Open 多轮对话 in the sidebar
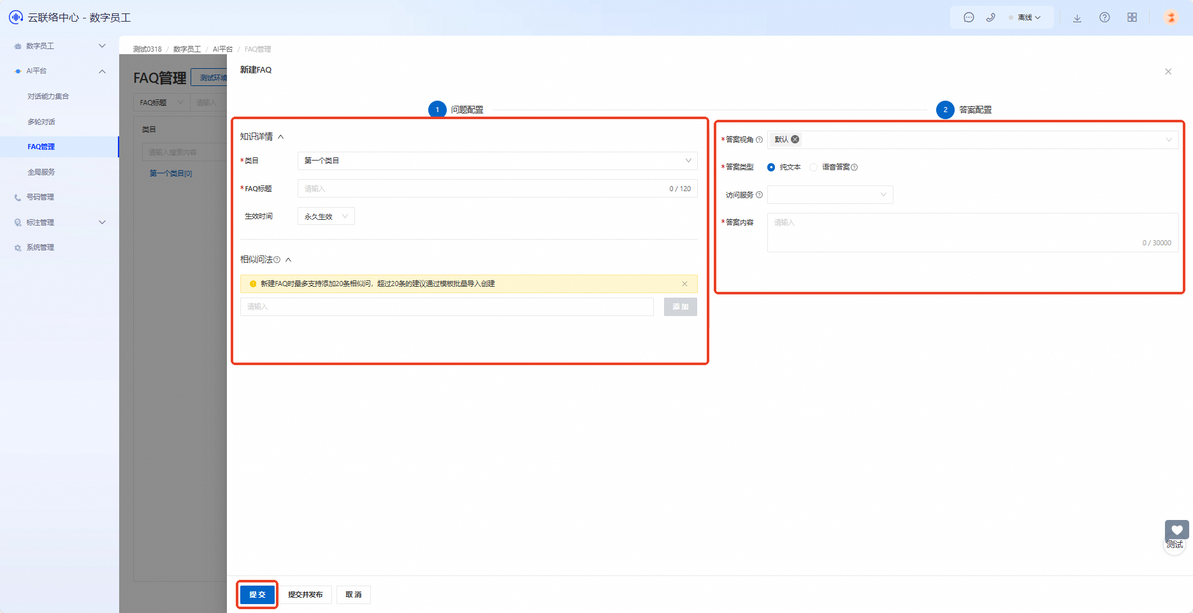1193x613 pixels. (x=41, y=122)
